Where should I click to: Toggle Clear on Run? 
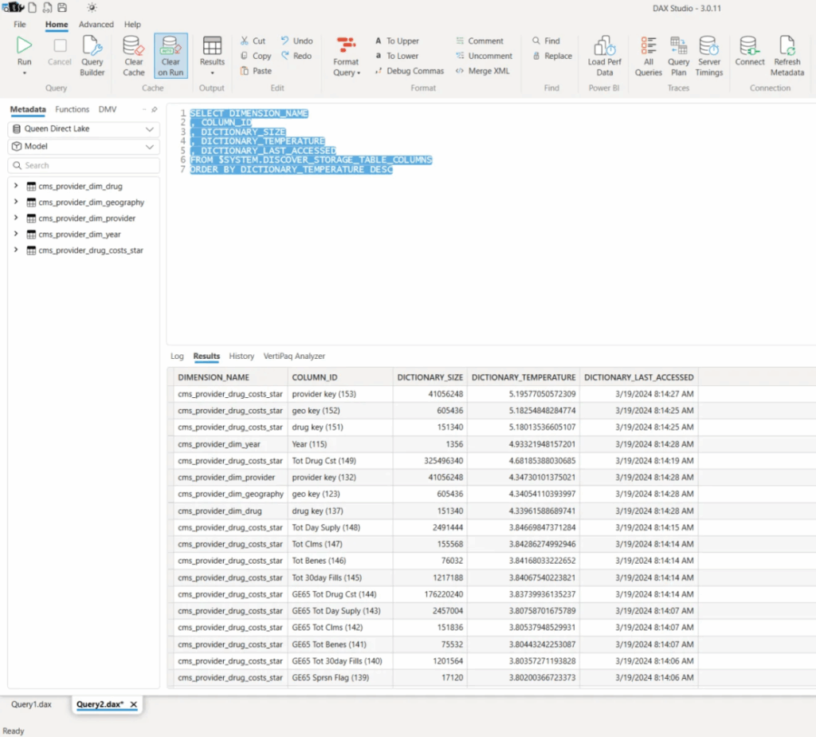pos(171,57)
